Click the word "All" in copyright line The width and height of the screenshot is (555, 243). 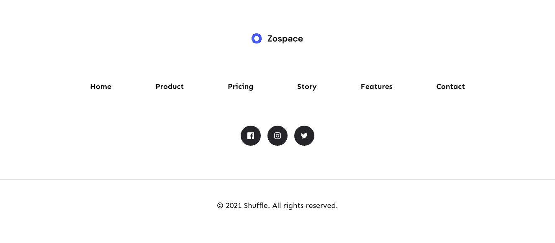(277, 205)
